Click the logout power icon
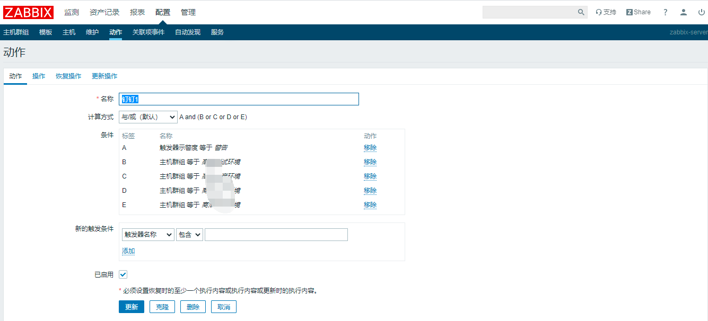This screenshot has height=321, width=708. pyautogui.click(x=701, y=12)
